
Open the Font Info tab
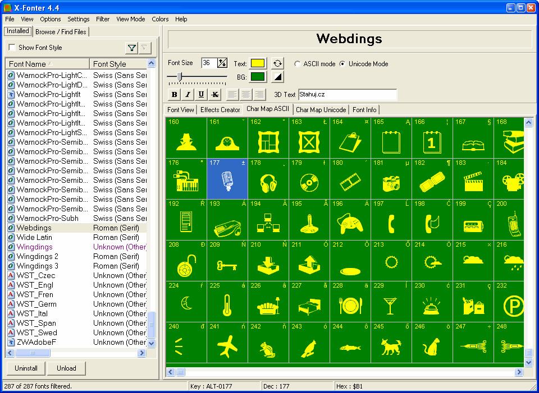(364, 110)
